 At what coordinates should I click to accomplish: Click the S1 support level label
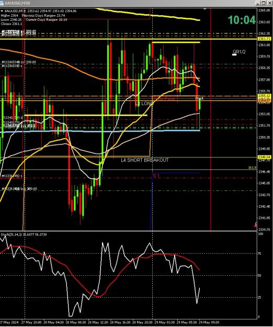click(x=156, y=176)
